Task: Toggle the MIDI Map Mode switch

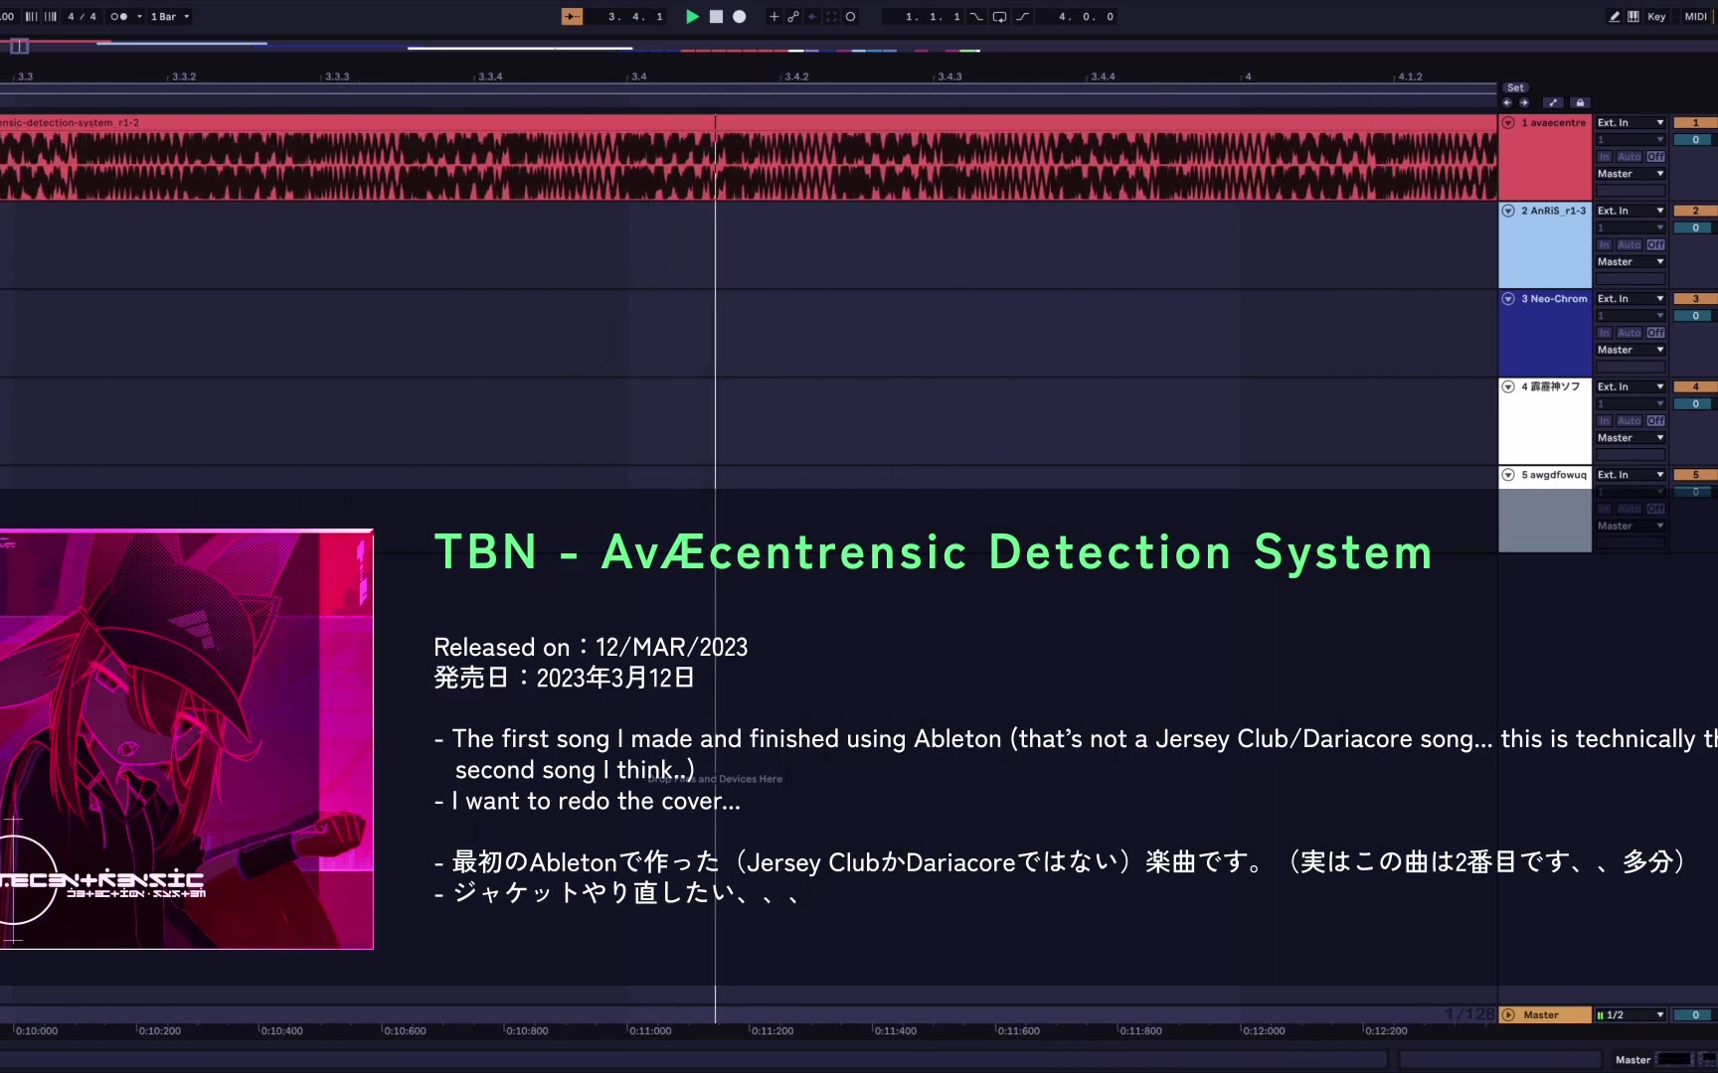Action: click(1696, 17)
